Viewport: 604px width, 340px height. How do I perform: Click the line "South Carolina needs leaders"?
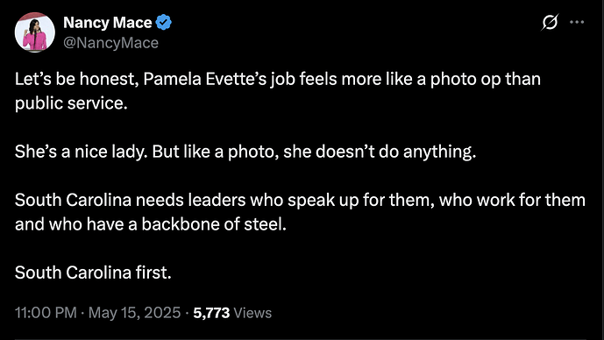(300, 200)
